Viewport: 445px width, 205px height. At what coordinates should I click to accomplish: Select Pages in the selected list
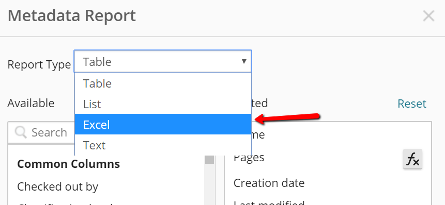pos(249,157)
